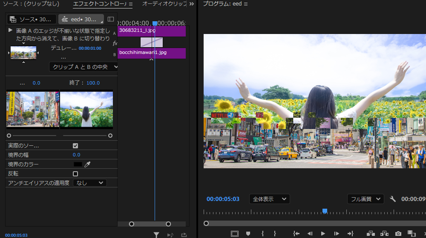Click the left handle of effect timeline zoom scrollbar
426x238 pixels.
click(132, 224)
